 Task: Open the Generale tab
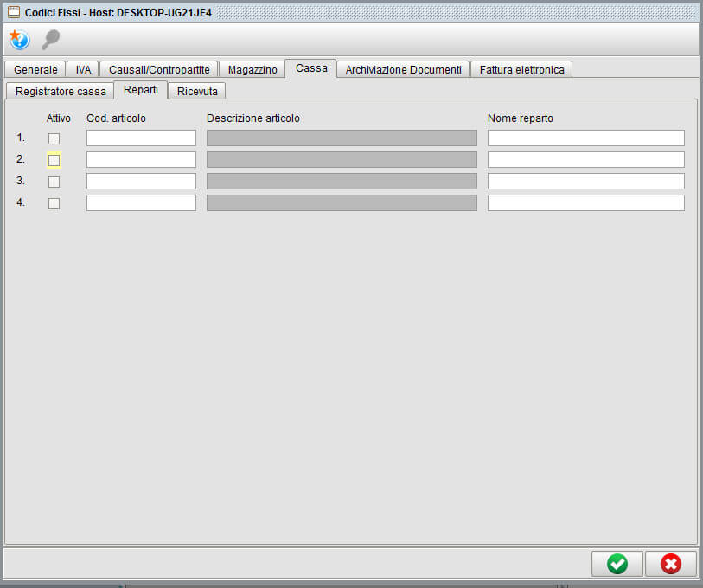[x=35, y=69]
